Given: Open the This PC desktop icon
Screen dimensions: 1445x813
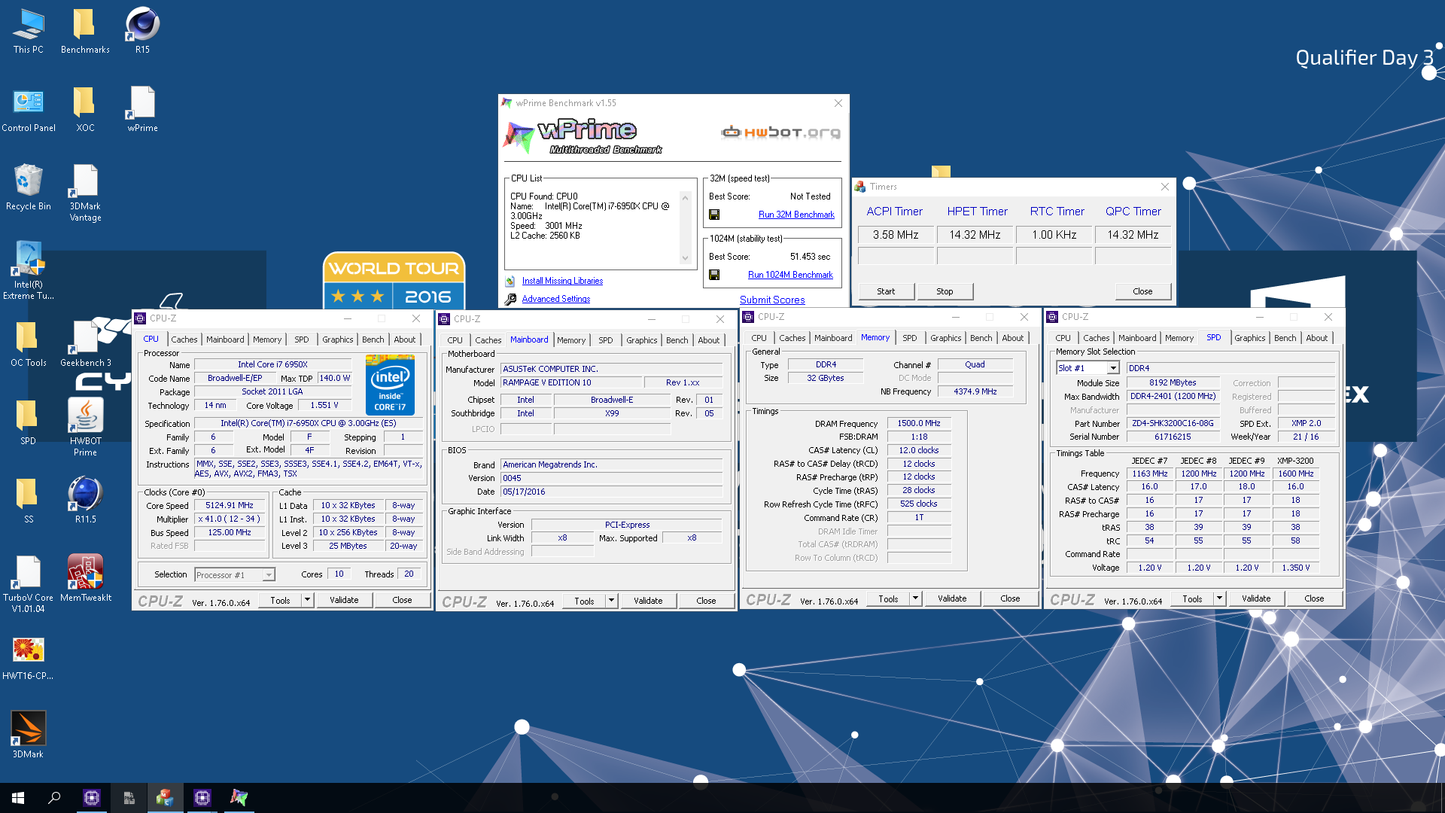Looking at the screenshot, I should pyautogui.click(x=28, y=32).
